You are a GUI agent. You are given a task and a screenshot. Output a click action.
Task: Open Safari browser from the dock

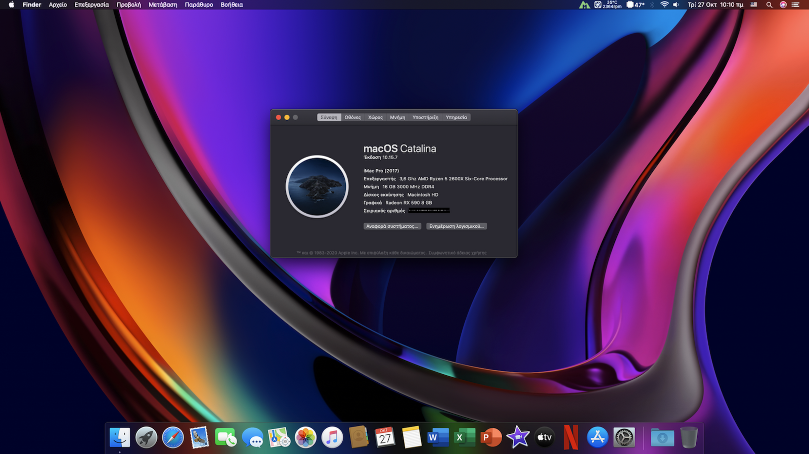pos(173,437)
